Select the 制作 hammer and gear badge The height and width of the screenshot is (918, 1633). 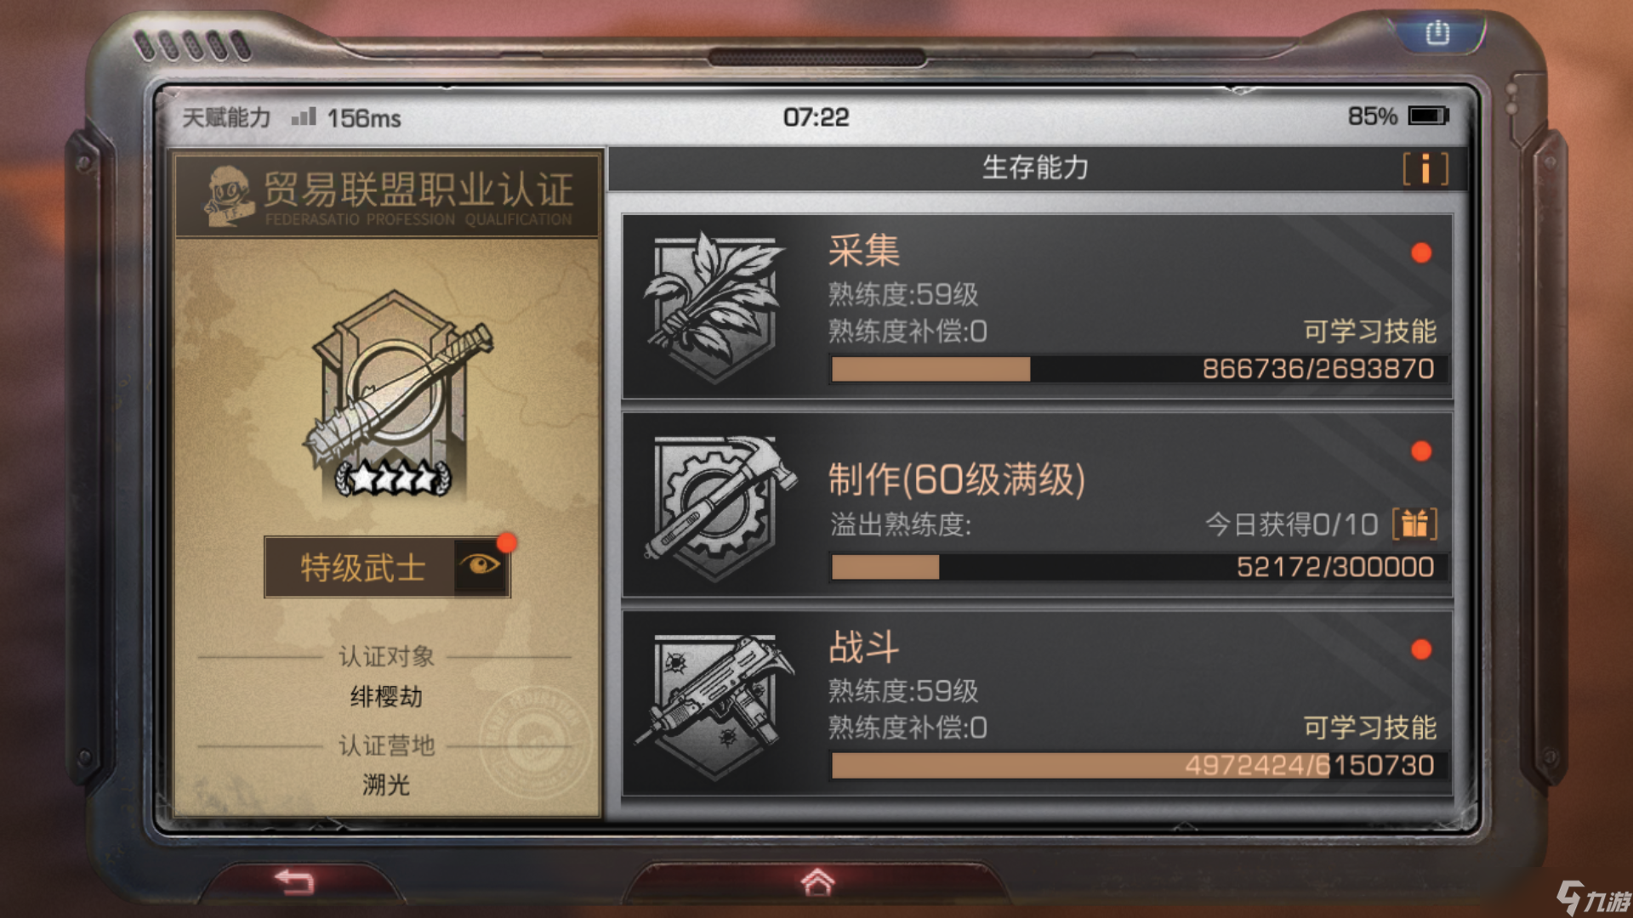(x=720, y=507)
